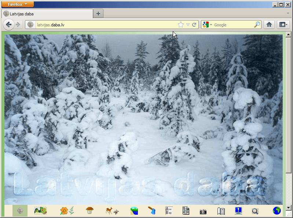Open the mushroom section icon
Screen dimensions: 293x218
(x=90, y=211)
